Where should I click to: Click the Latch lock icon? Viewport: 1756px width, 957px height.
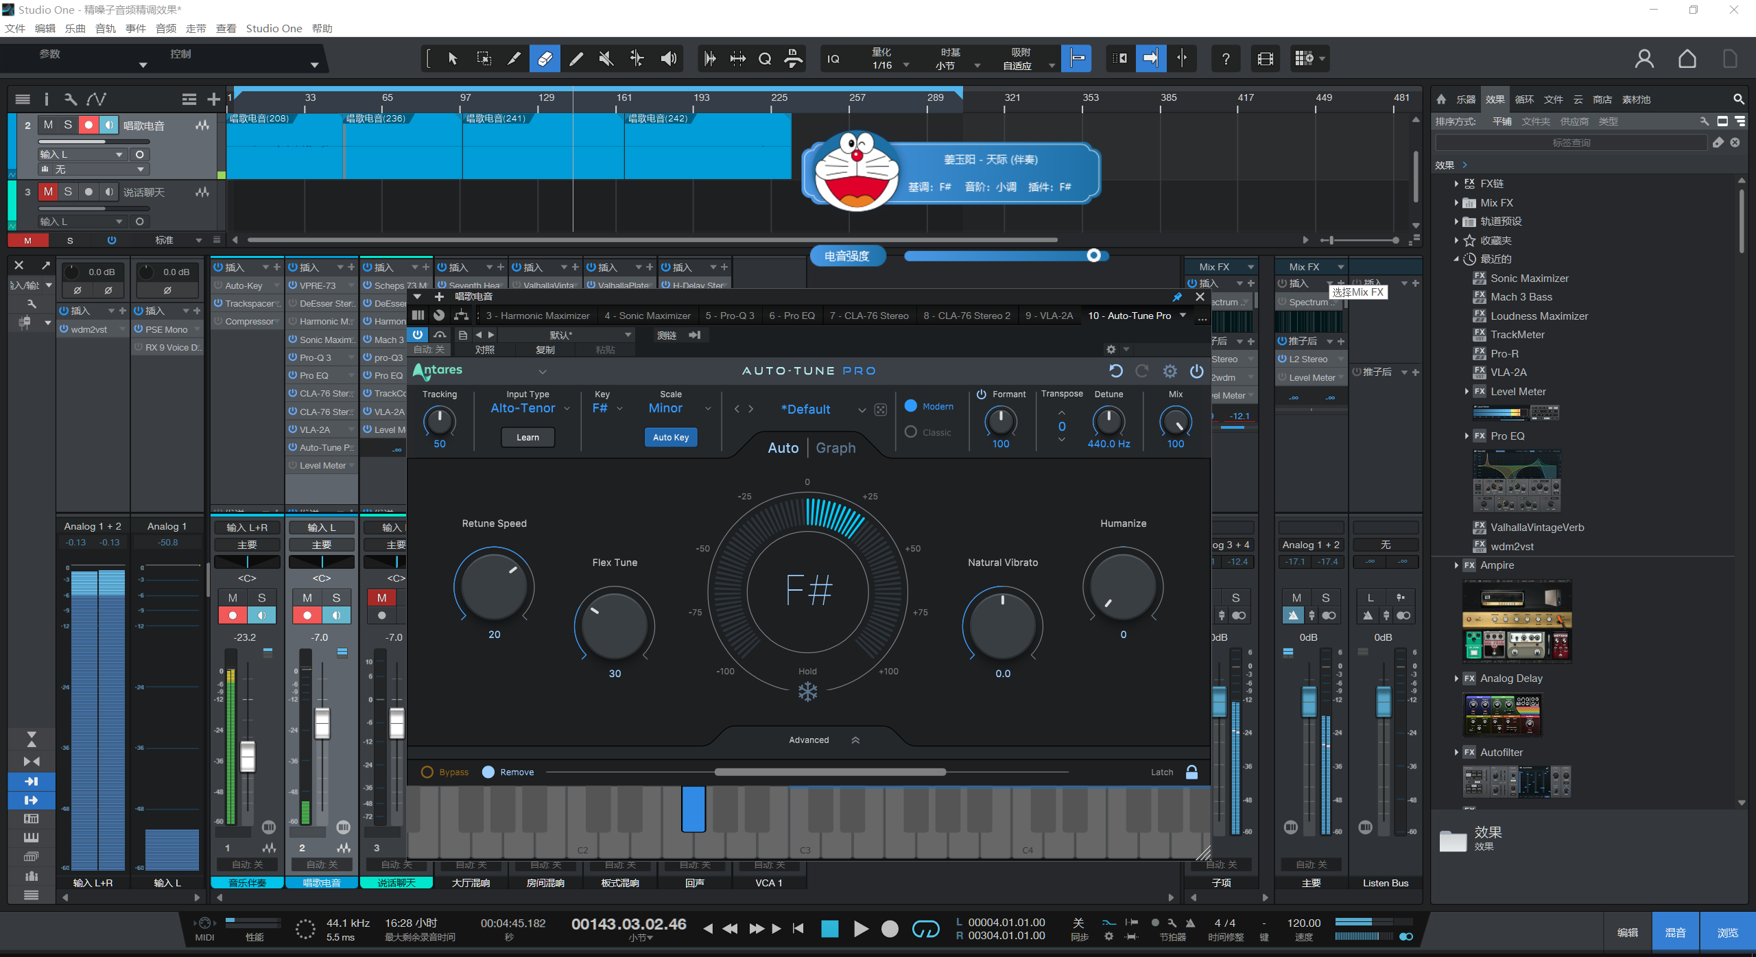1192,772
